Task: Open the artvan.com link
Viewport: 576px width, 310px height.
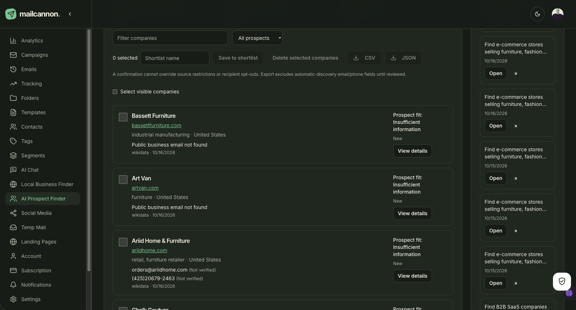Action: [x=145, y=188]
